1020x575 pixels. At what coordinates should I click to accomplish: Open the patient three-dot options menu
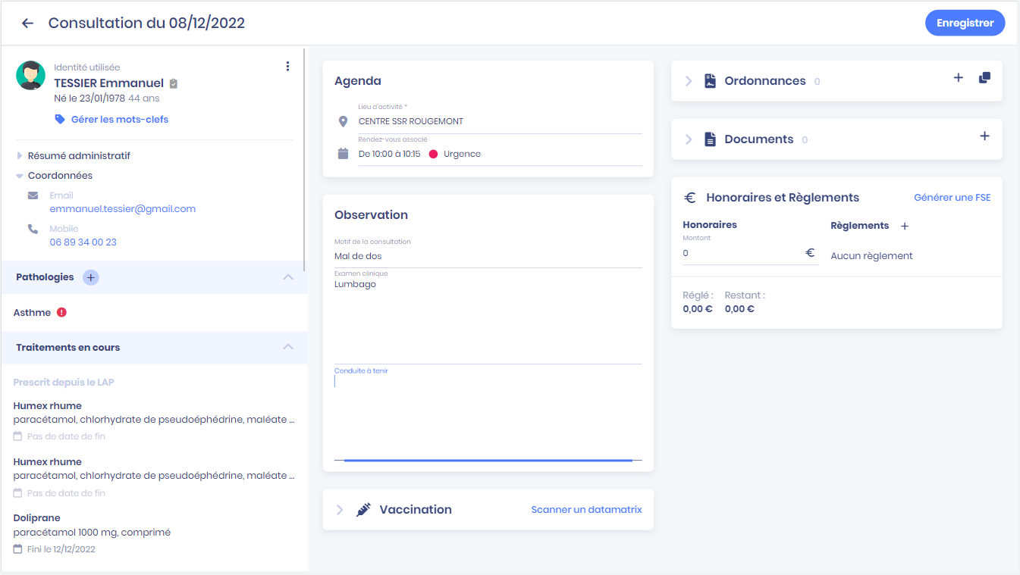point(287,67)
